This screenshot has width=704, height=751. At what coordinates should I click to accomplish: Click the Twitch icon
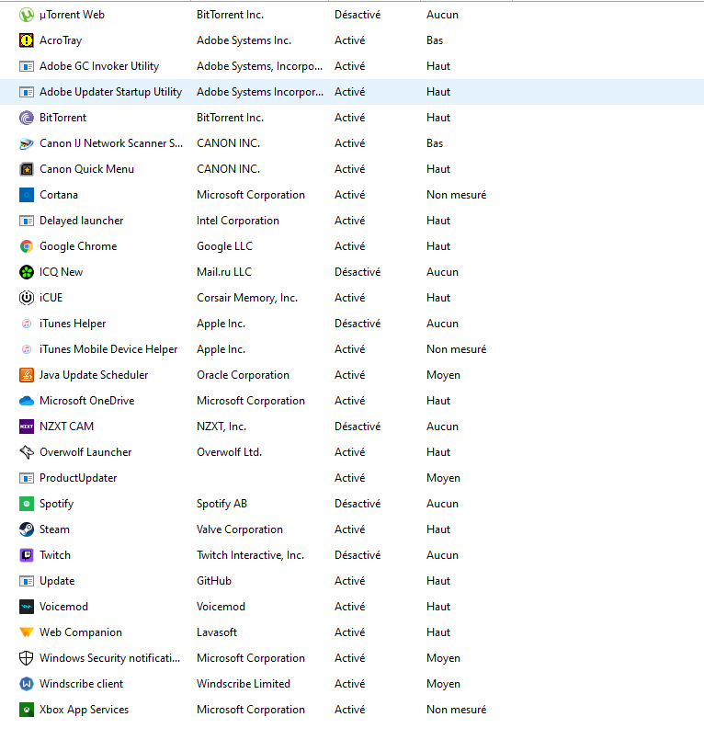[x=26, y=555]
